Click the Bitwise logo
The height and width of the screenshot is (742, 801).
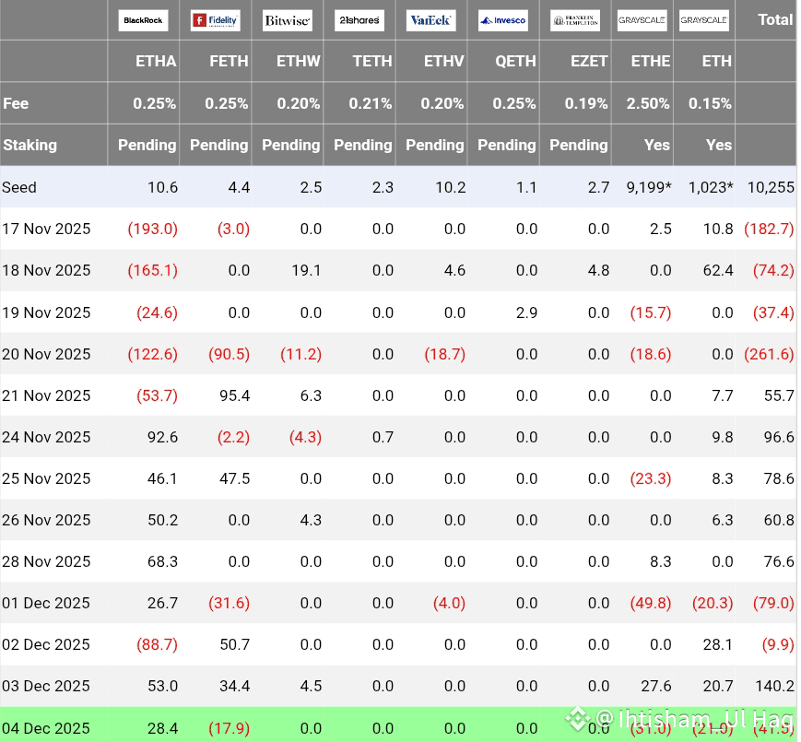tap(287, 21)
